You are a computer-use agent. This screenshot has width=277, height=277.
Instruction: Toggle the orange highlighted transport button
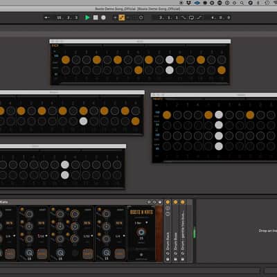[x=122, y=18]
